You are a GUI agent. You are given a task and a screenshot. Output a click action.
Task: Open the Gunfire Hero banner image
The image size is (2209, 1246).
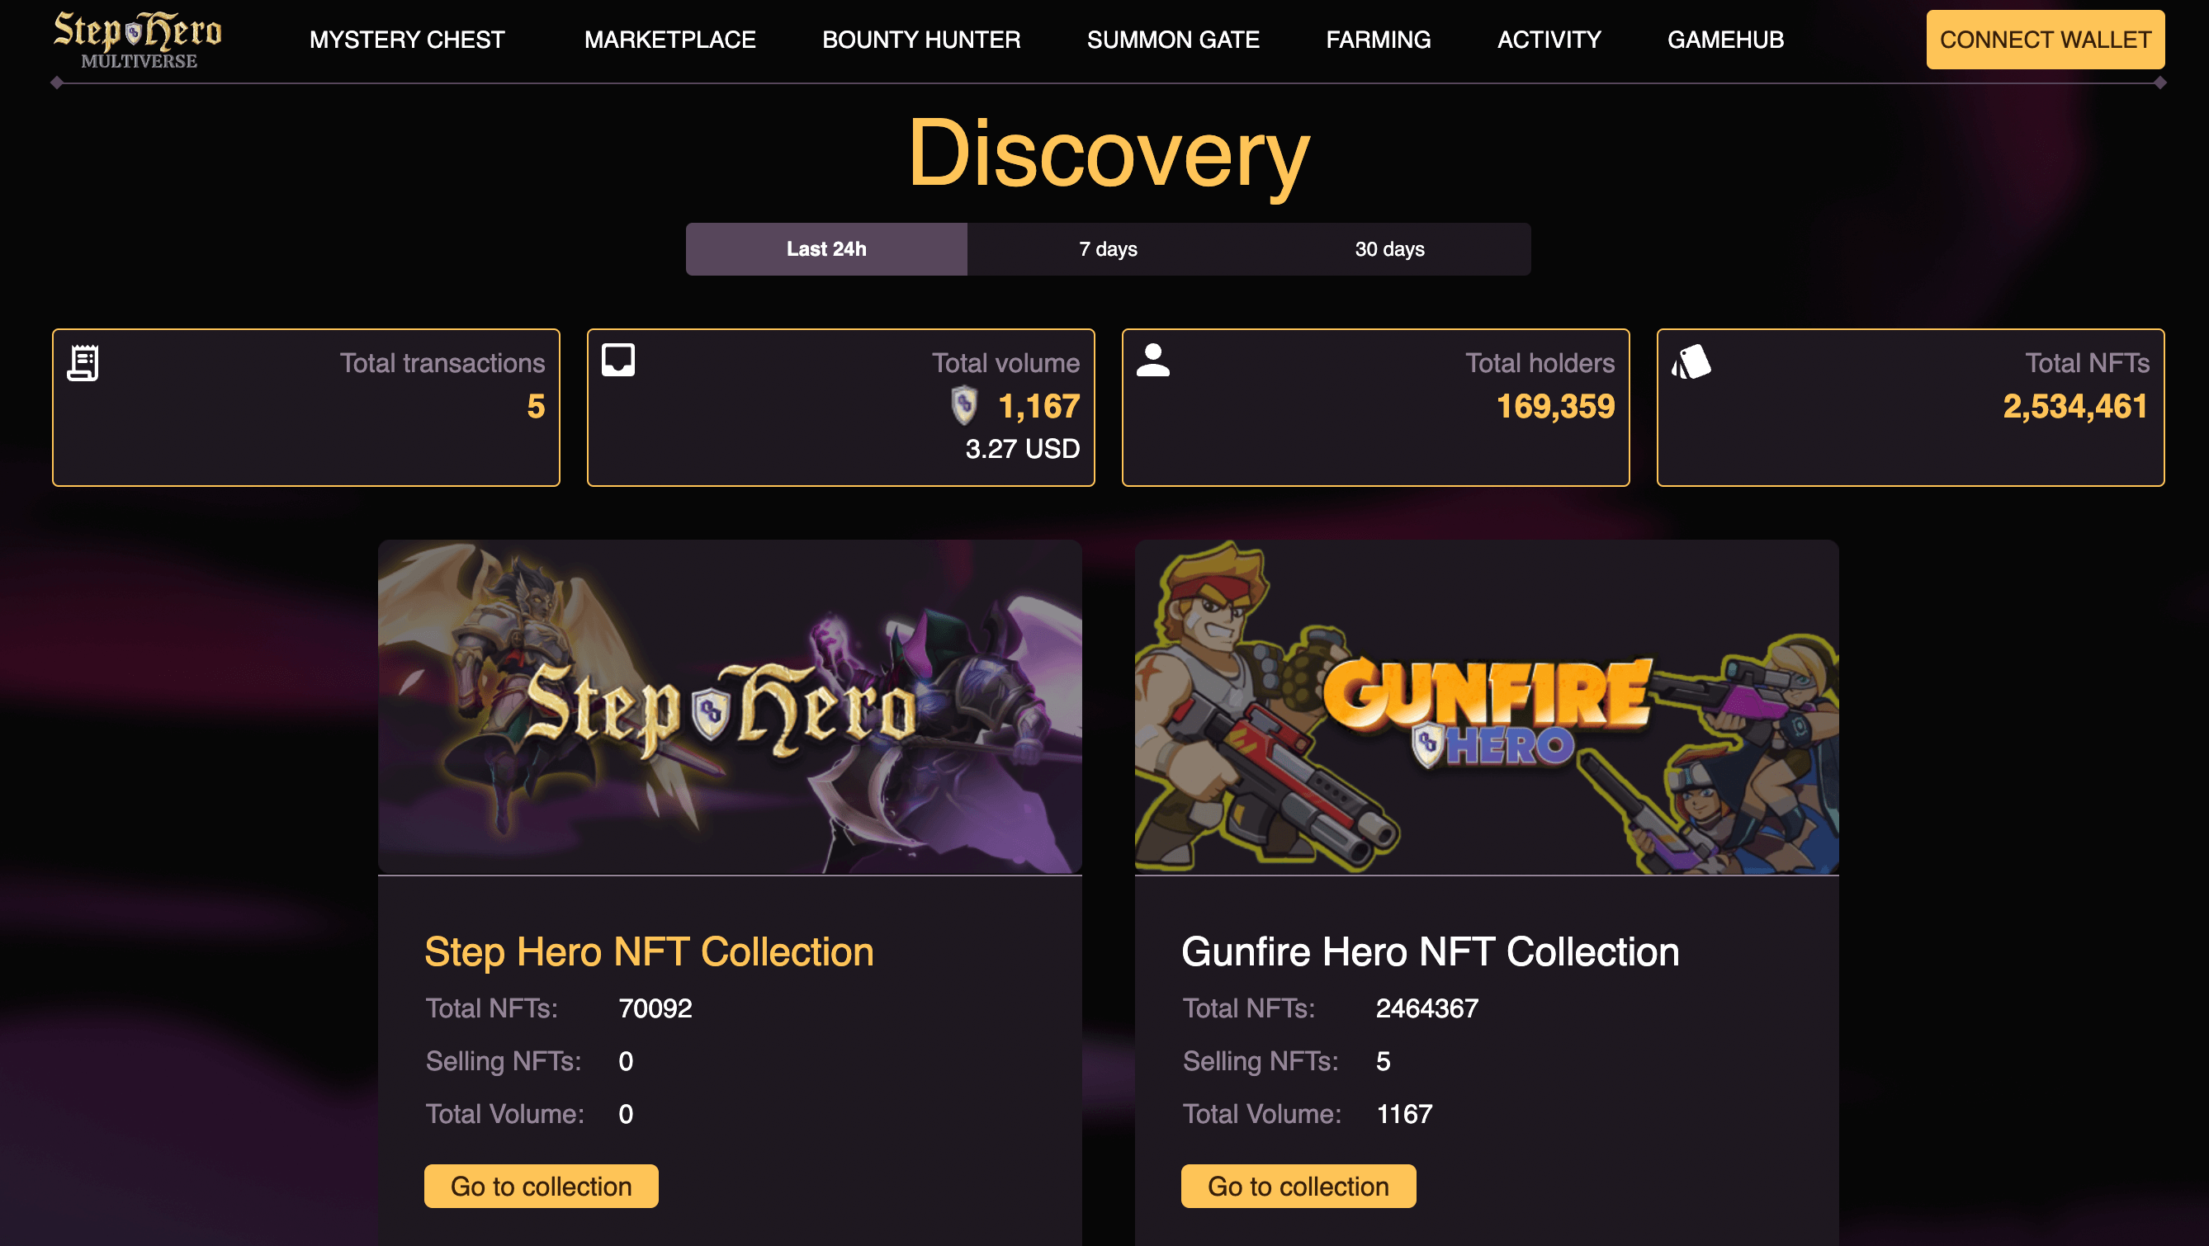1487,707
